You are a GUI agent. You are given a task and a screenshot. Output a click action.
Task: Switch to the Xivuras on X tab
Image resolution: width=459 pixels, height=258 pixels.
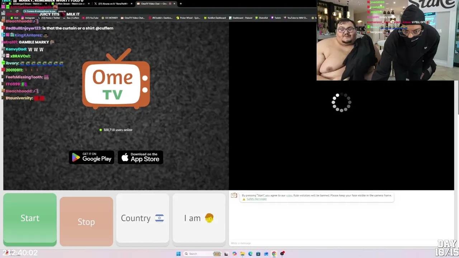pyautogui.click(x=113, y=4)
